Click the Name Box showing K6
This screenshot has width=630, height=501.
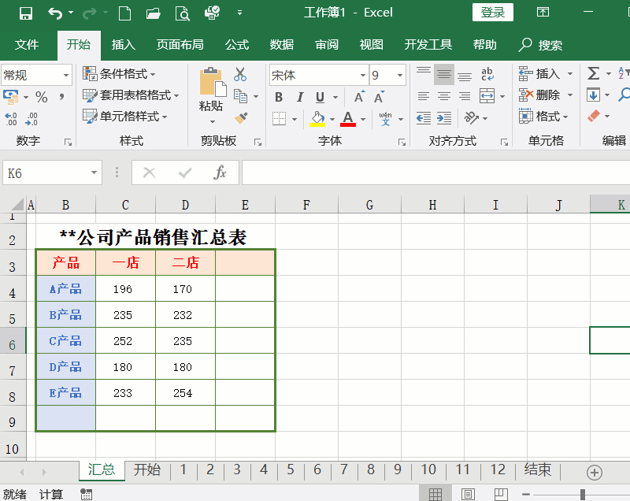[x=47, y=173]
